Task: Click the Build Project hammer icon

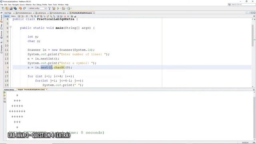Action: pos(50,8)
